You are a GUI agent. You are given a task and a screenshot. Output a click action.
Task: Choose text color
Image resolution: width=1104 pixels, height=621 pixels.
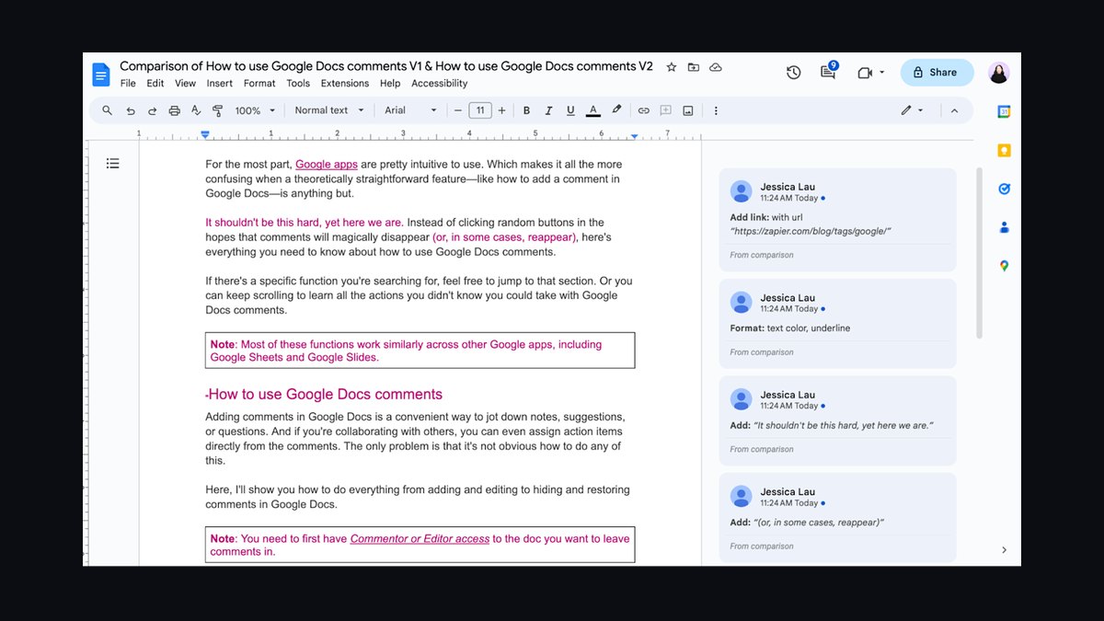pyautogui.click(x=593, y=110)
